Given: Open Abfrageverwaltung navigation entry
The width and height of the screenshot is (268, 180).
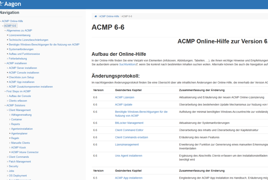Looking at the screenshot, I should (x=21, y=115).
